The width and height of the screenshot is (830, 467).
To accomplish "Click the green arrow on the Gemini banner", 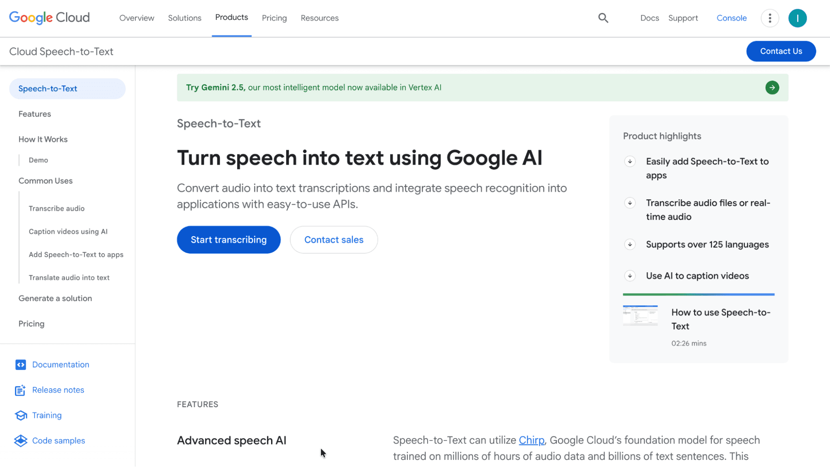I will 772,88.
